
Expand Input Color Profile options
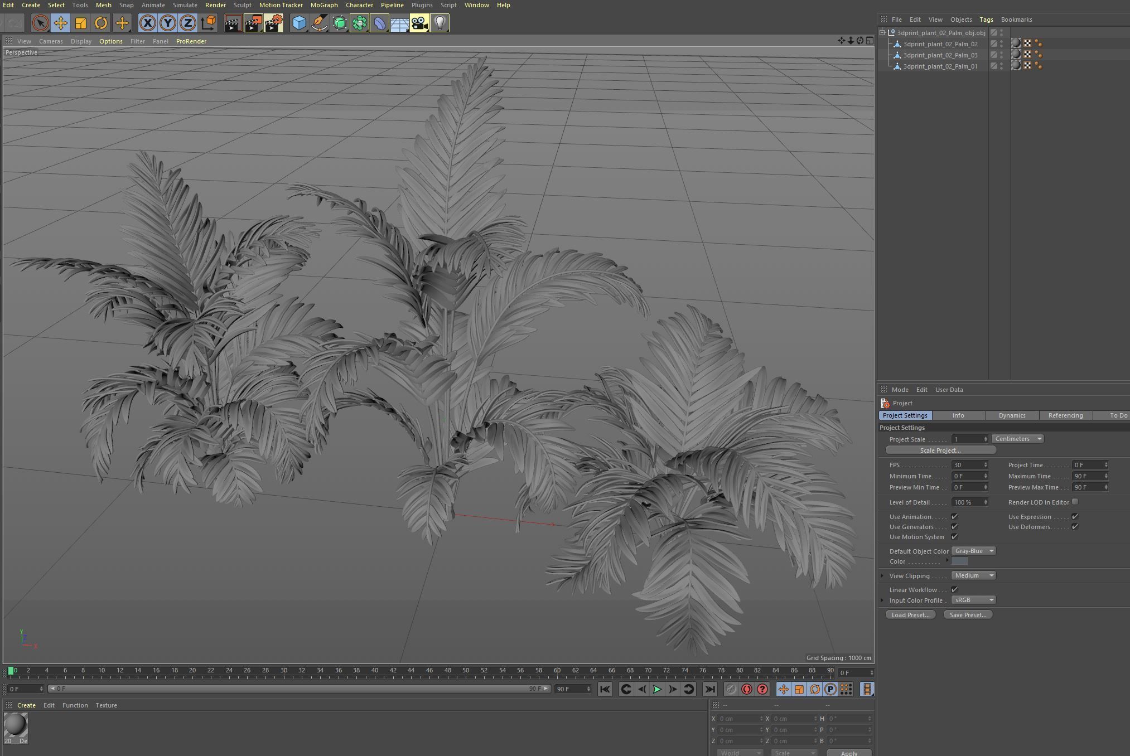(882, 600)
